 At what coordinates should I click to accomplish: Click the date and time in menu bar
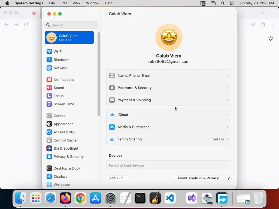pos(256,3)
